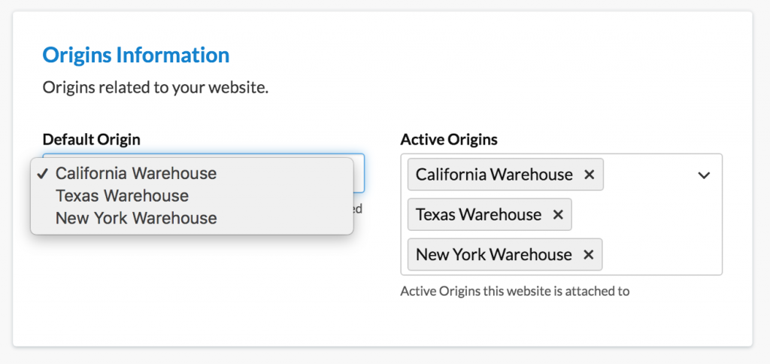Image resolution: width=770 pixels, height=364 pixels.
Task: Click the Active Origins field label
Action: pos(448,139)
